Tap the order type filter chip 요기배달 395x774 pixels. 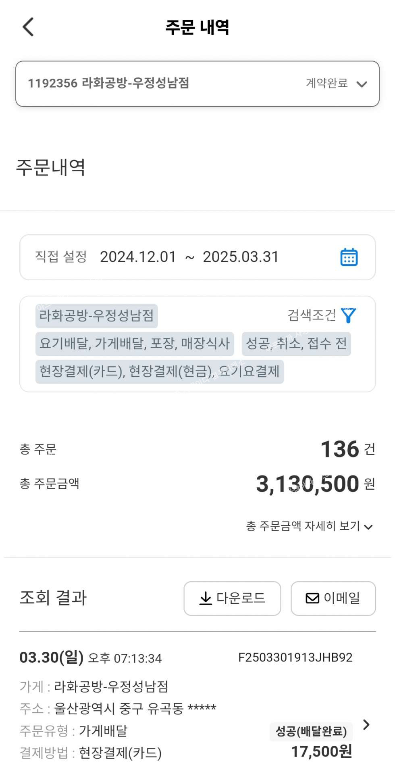(135, 344)
